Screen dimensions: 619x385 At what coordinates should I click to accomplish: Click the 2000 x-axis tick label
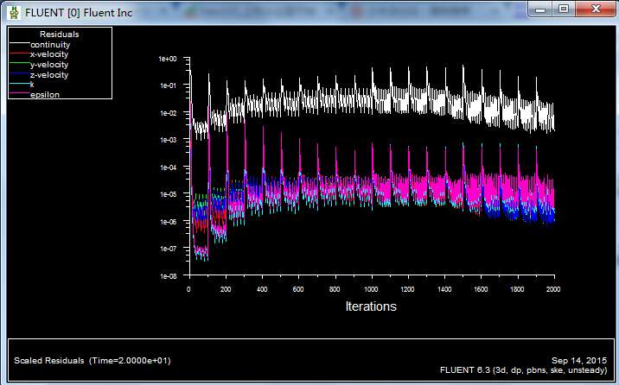pyautogui.click(x=553, y=289)
